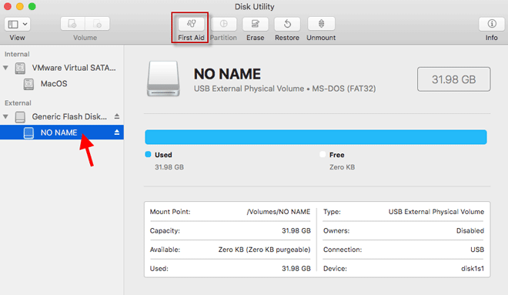Click the Device value disk1s1
The width and height of the screenshot is (508, 295).
(473, 268)
